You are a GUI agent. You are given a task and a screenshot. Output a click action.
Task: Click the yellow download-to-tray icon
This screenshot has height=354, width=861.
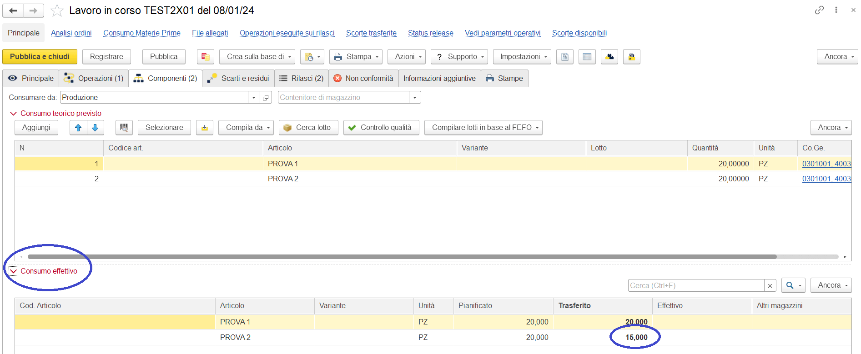click(x=205, y=128)
